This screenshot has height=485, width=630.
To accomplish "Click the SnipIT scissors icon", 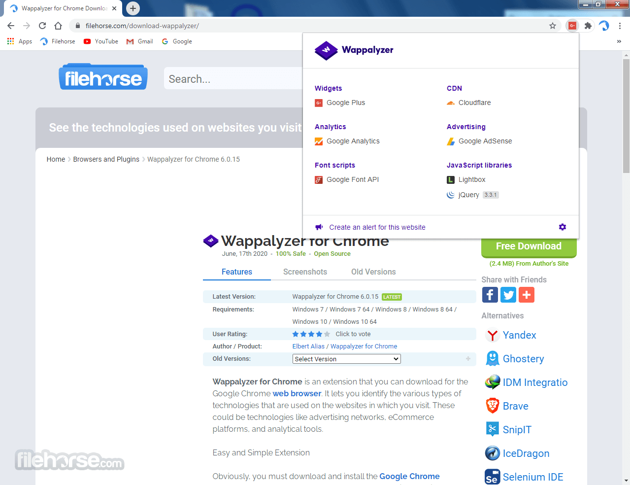I will pos(493,429).
